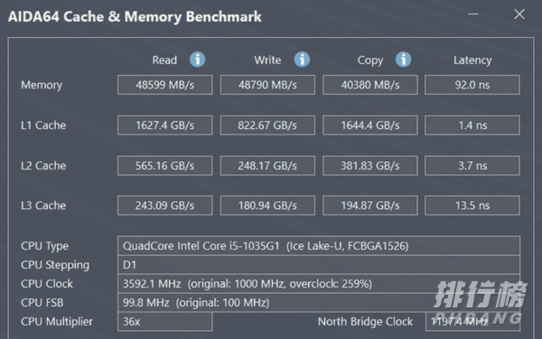Select the CPU Stepping D1 field
542x339 pixels.
pyautogui.click(x=319, y=265)
